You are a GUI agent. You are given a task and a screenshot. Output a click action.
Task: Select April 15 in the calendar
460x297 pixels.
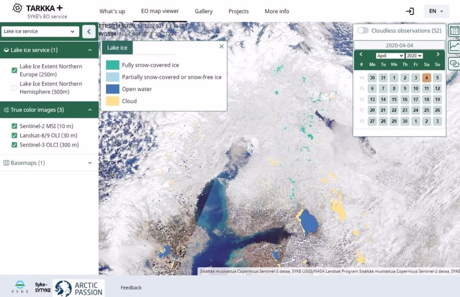click(x=394, y=99)
